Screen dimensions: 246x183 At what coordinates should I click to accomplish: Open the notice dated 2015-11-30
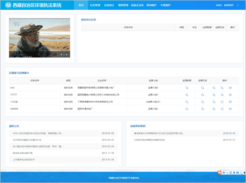click(63, 153)
